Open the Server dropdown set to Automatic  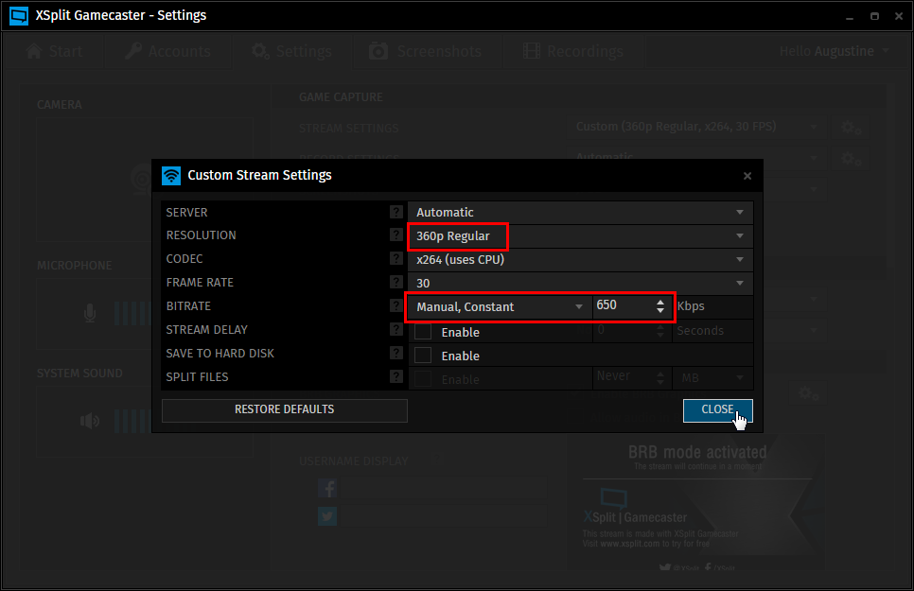tap(581, 212)
